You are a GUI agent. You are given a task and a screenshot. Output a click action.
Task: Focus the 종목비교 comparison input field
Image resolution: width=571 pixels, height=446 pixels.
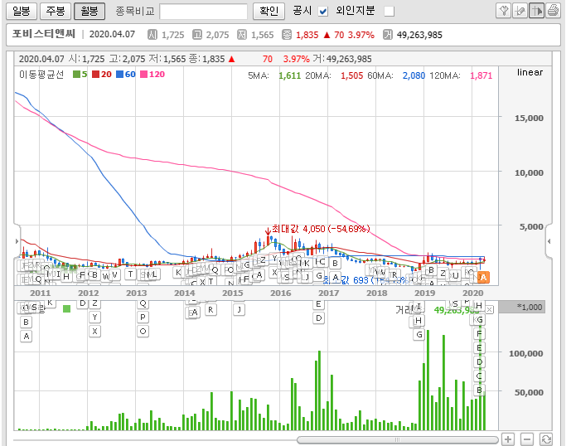203,12
